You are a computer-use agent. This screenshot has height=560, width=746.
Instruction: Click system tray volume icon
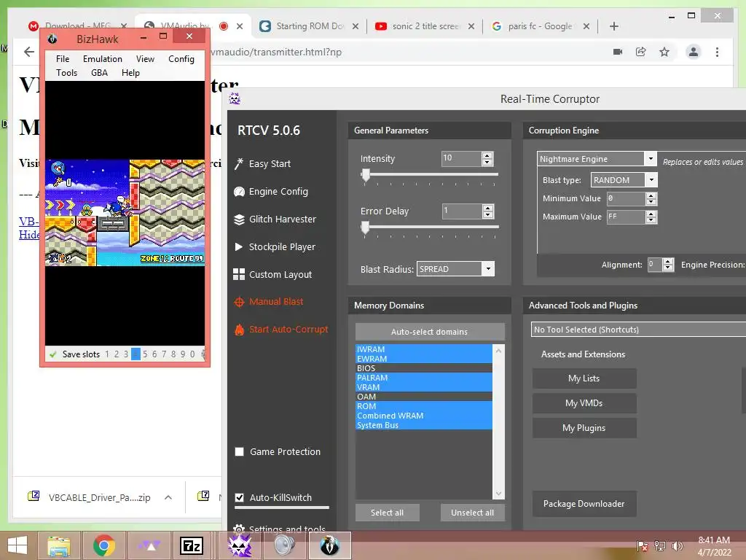(677, 545)
